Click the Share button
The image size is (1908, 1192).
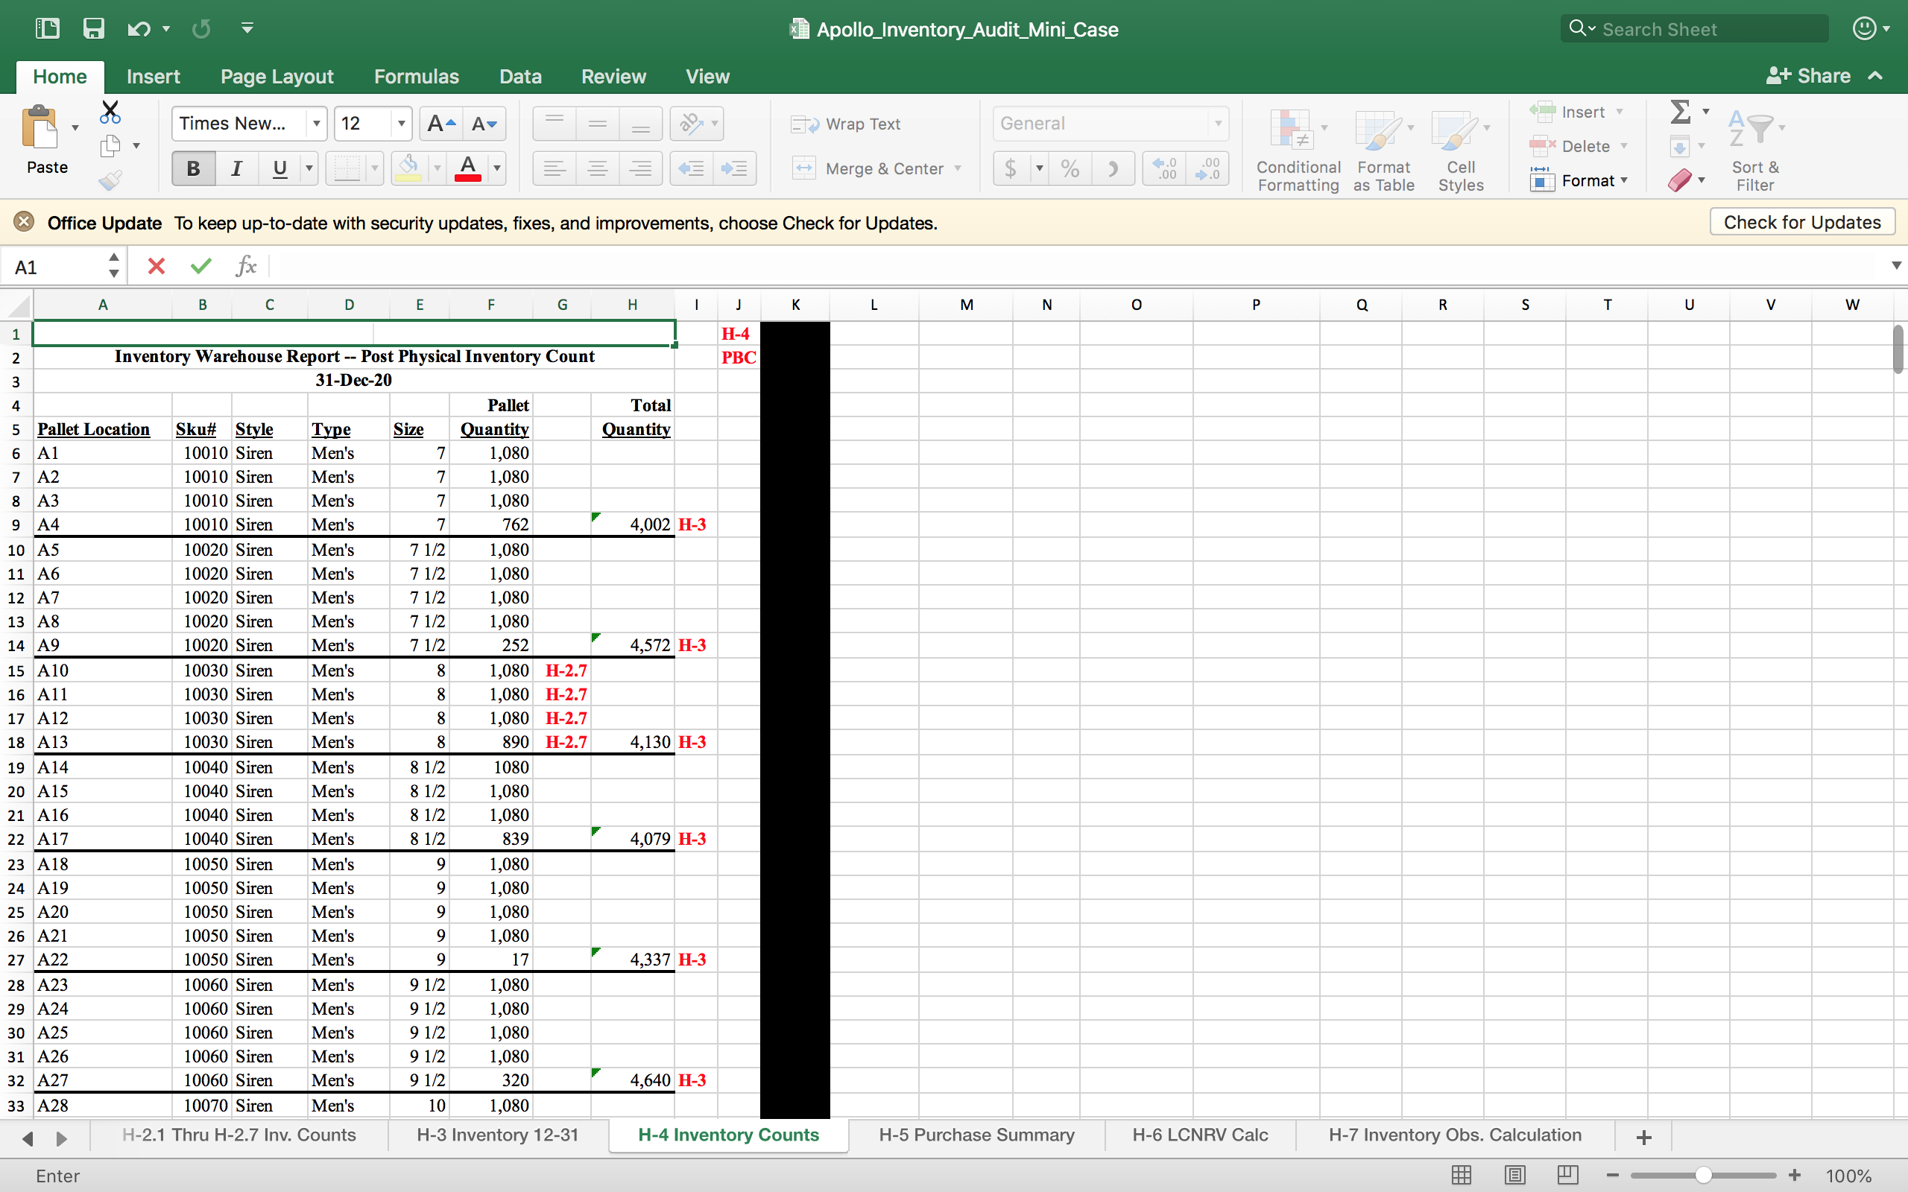(1809, 76)
